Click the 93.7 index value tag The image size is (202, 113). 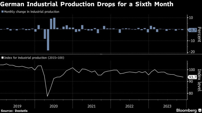192,77
